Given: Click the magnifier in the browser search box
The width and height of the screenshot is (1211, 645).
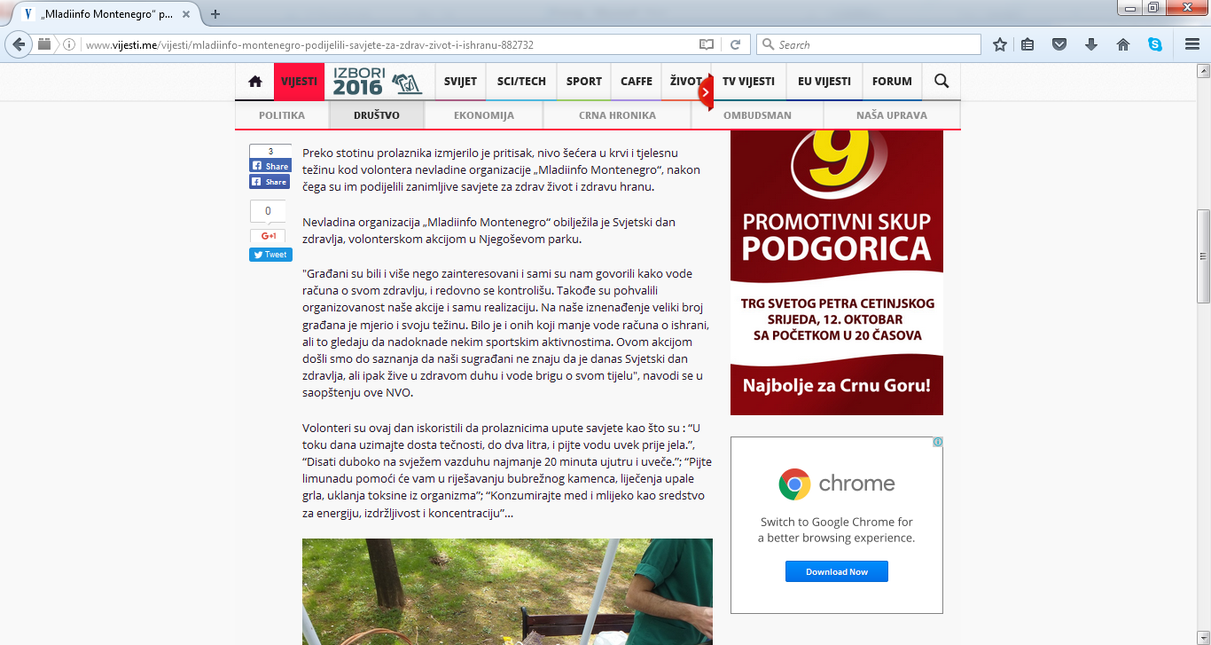Looking at the screenshot, I should pos(768,44).
